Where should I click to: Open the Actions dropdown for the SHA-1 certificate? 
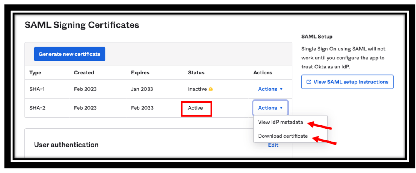coord(270,89)
